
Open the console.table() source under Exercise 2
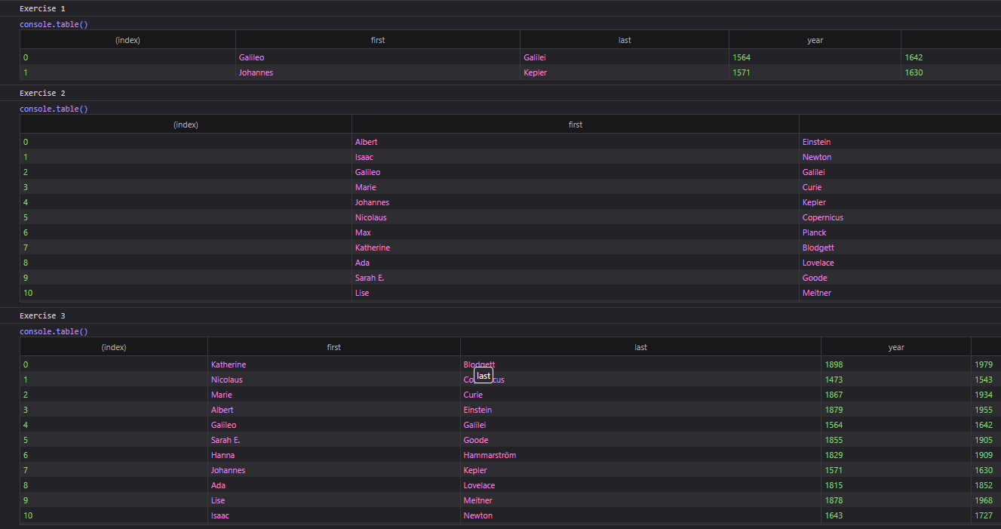[x=53, y=108]
